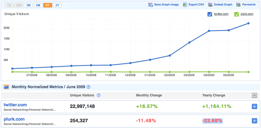Click the 254,327 unique visitors value

click(x=79, y=121)
